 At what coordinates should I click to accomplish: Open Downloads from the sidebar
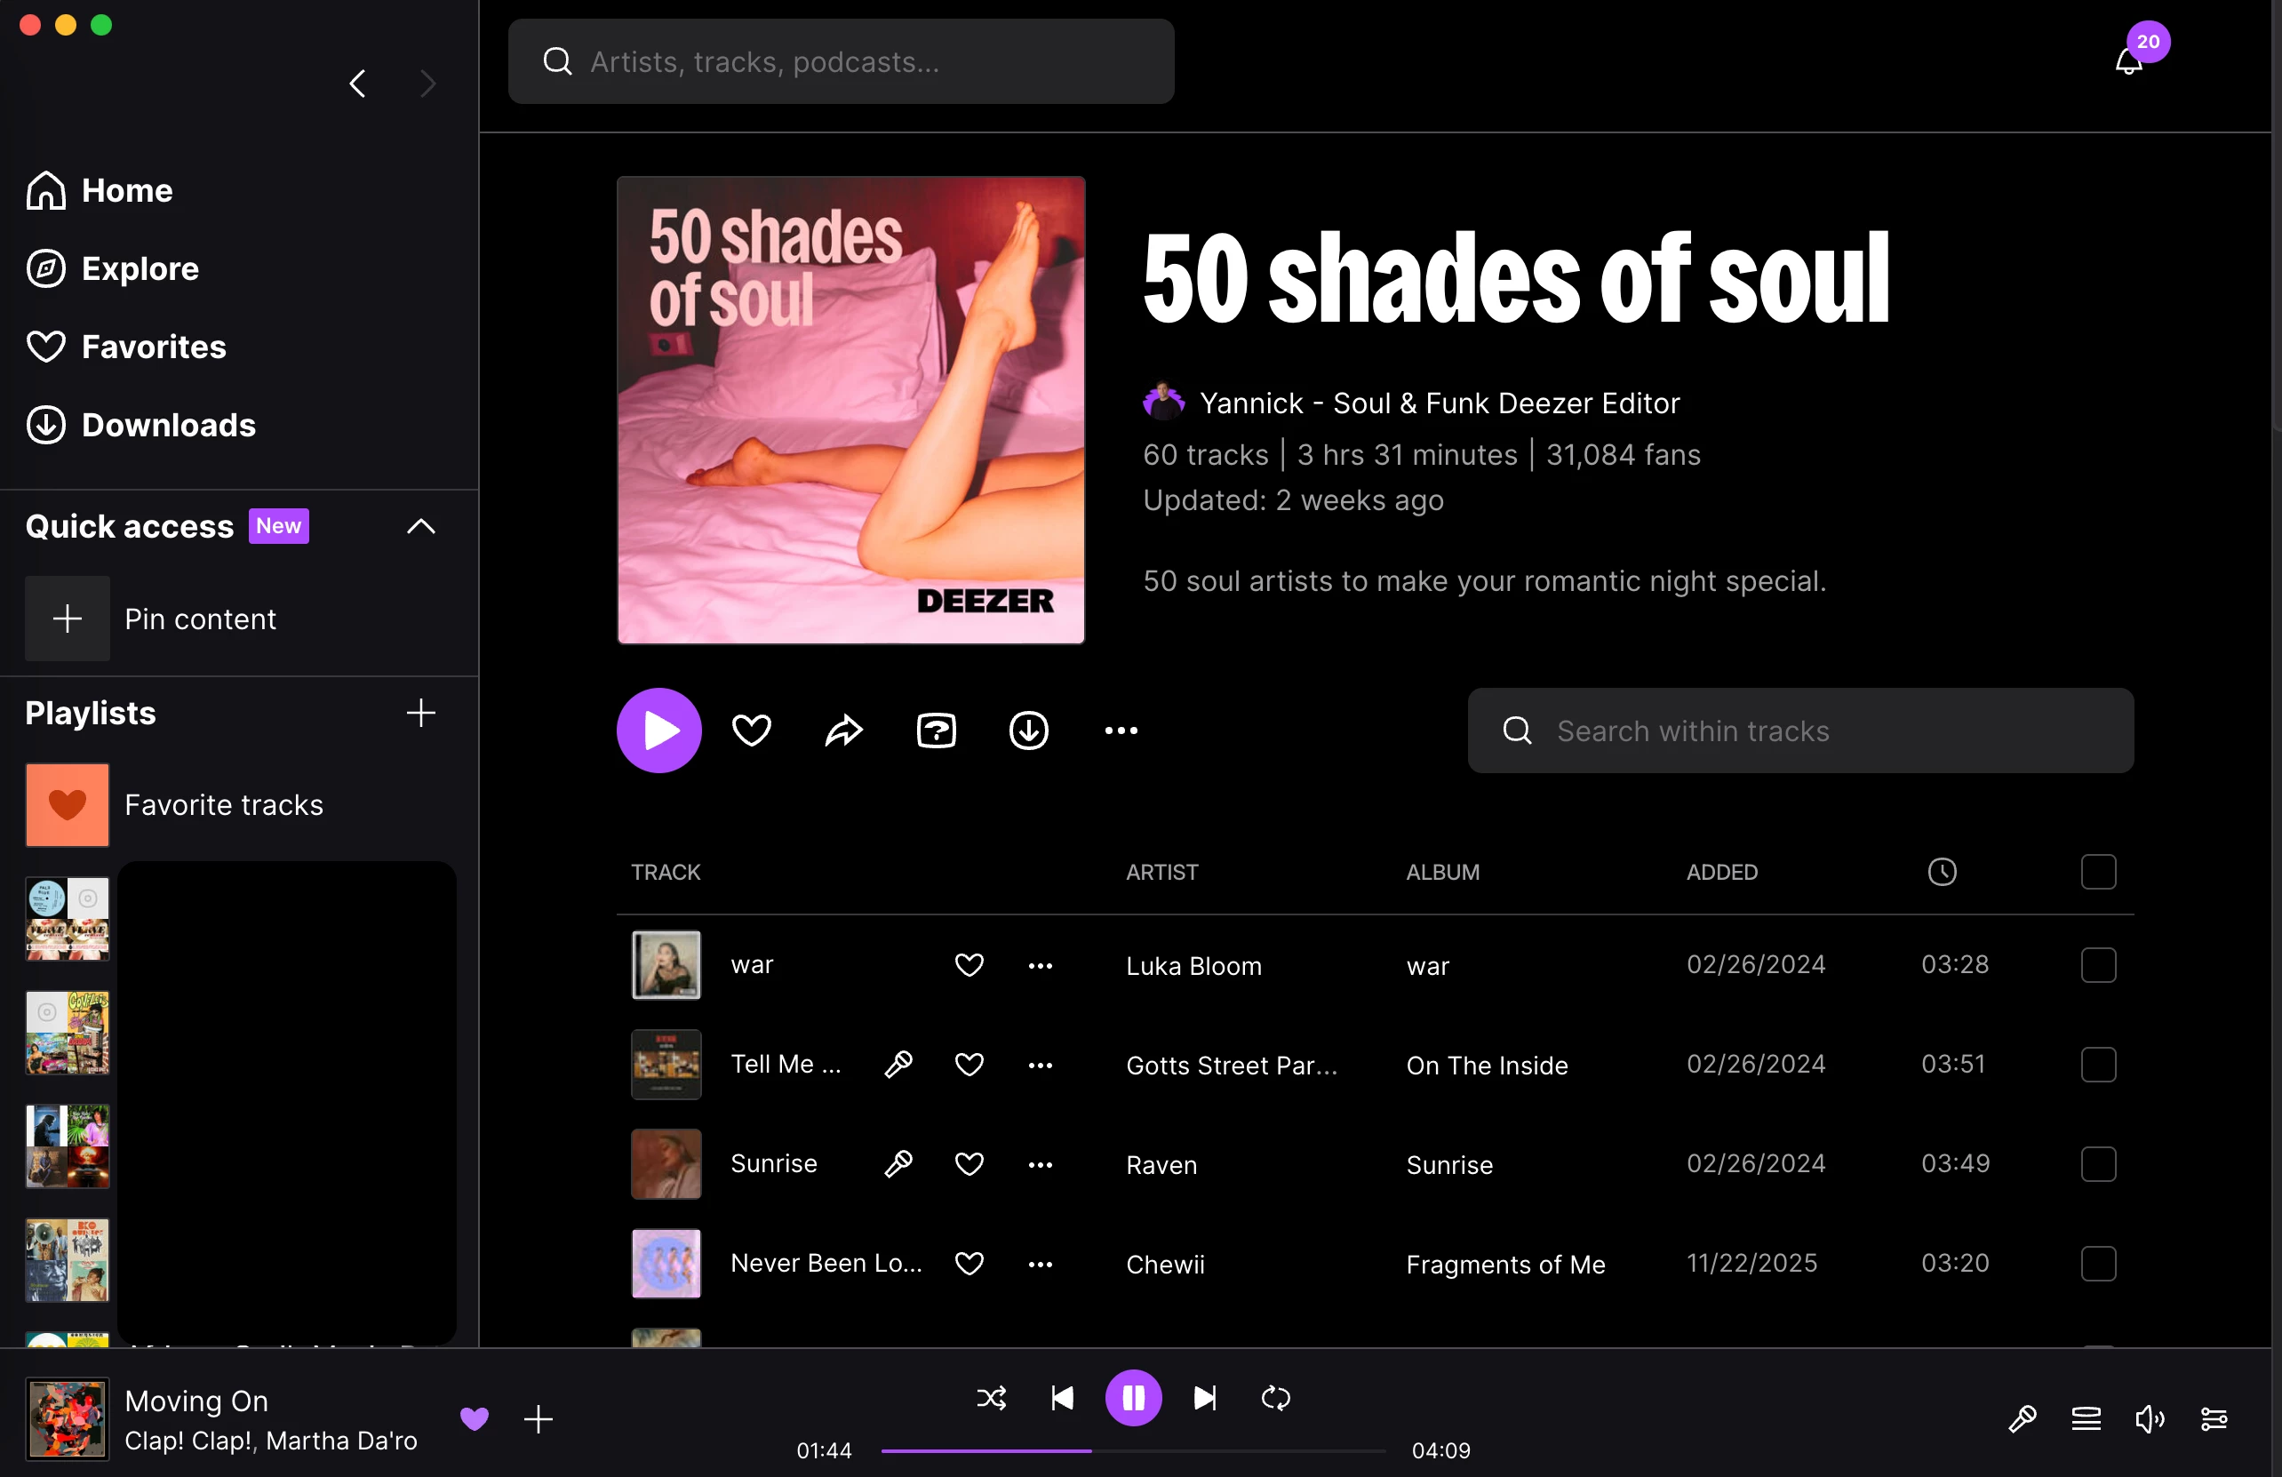[168, 425]
